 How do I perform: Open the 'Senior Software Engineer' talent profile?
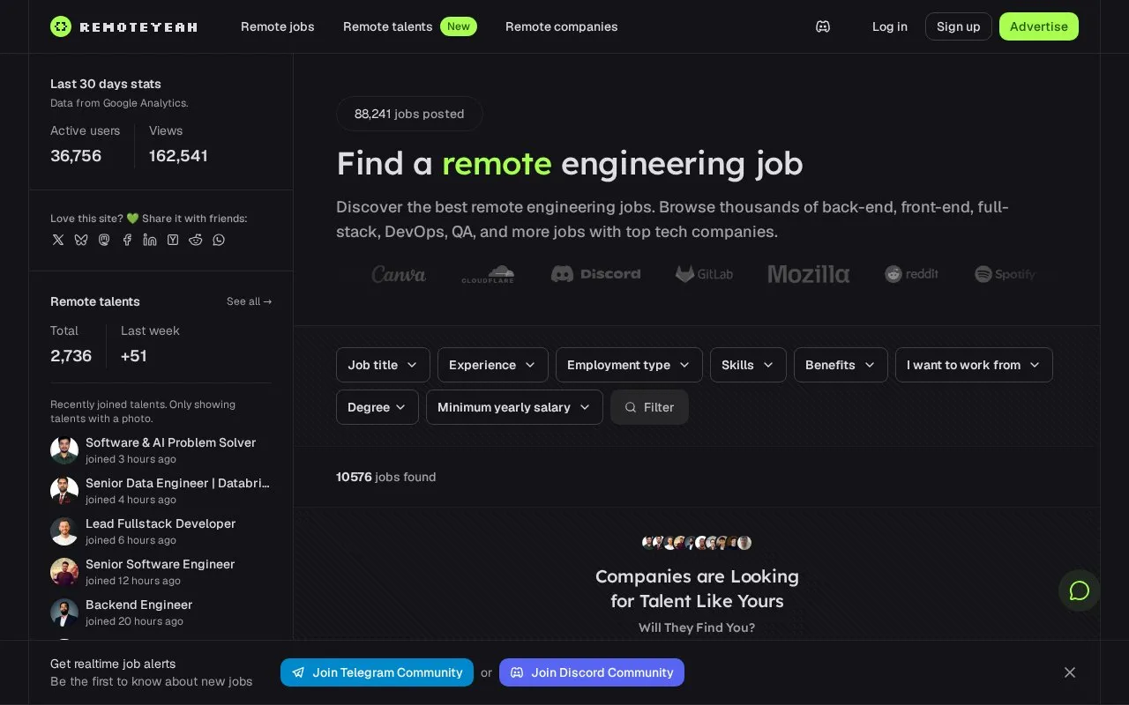coord(160,564)
